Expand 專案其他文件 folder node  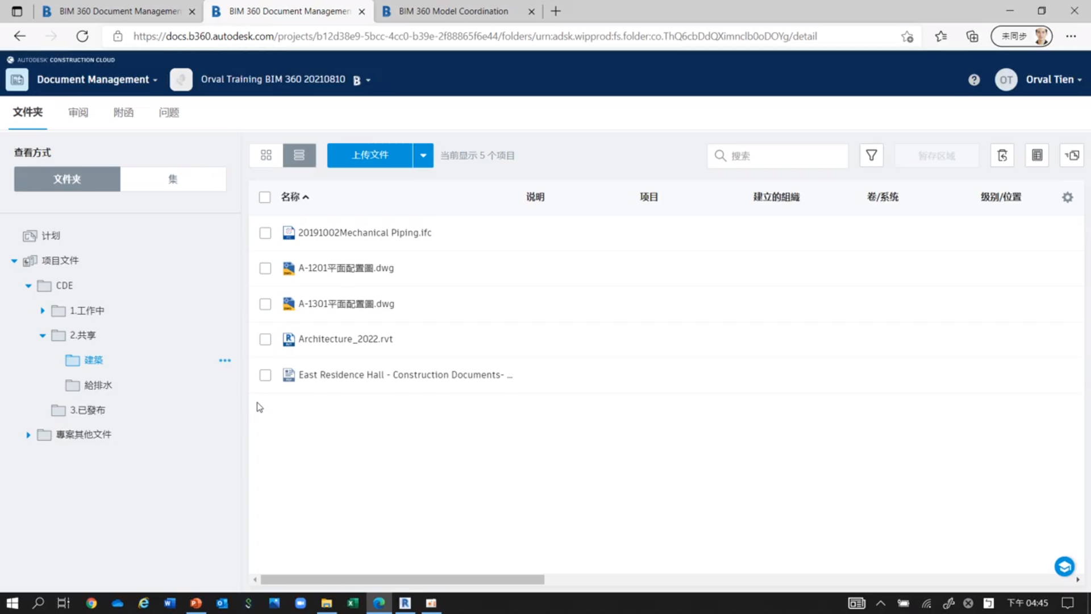click(x=28, y=435)
